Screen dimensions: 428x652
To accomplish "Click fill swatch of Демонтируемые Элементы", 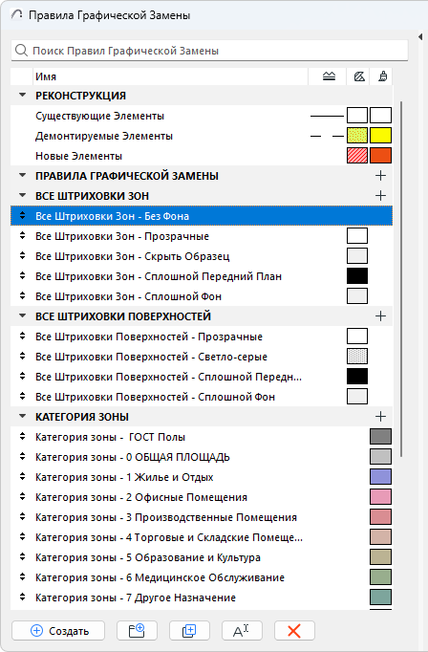I will tap(357, 136).
